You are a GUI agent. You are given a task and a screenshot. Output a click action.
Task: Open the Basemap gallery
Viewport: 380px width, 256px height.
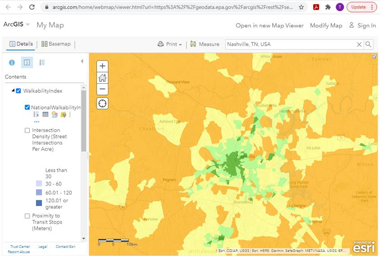click(56, 44)
